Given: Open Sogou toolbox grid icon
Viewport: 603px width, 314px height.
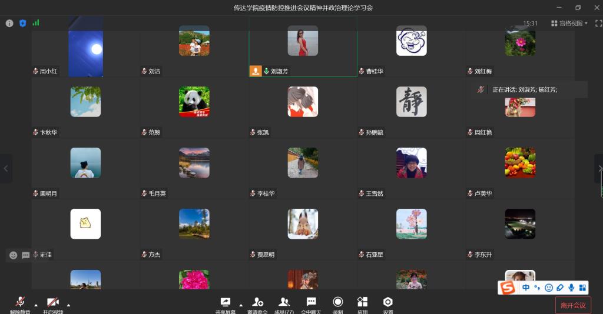Looking at the screenshot, I should click(x=582, y=288).
